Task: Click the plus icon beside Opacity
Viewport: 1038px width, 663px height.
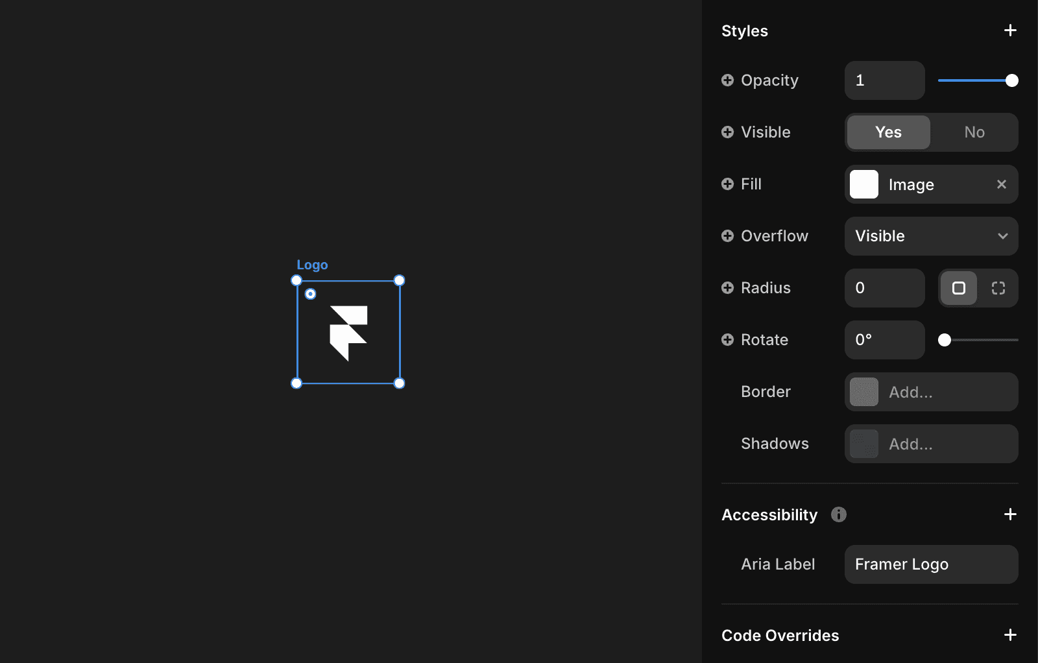Action: click(x=728, y=80)
